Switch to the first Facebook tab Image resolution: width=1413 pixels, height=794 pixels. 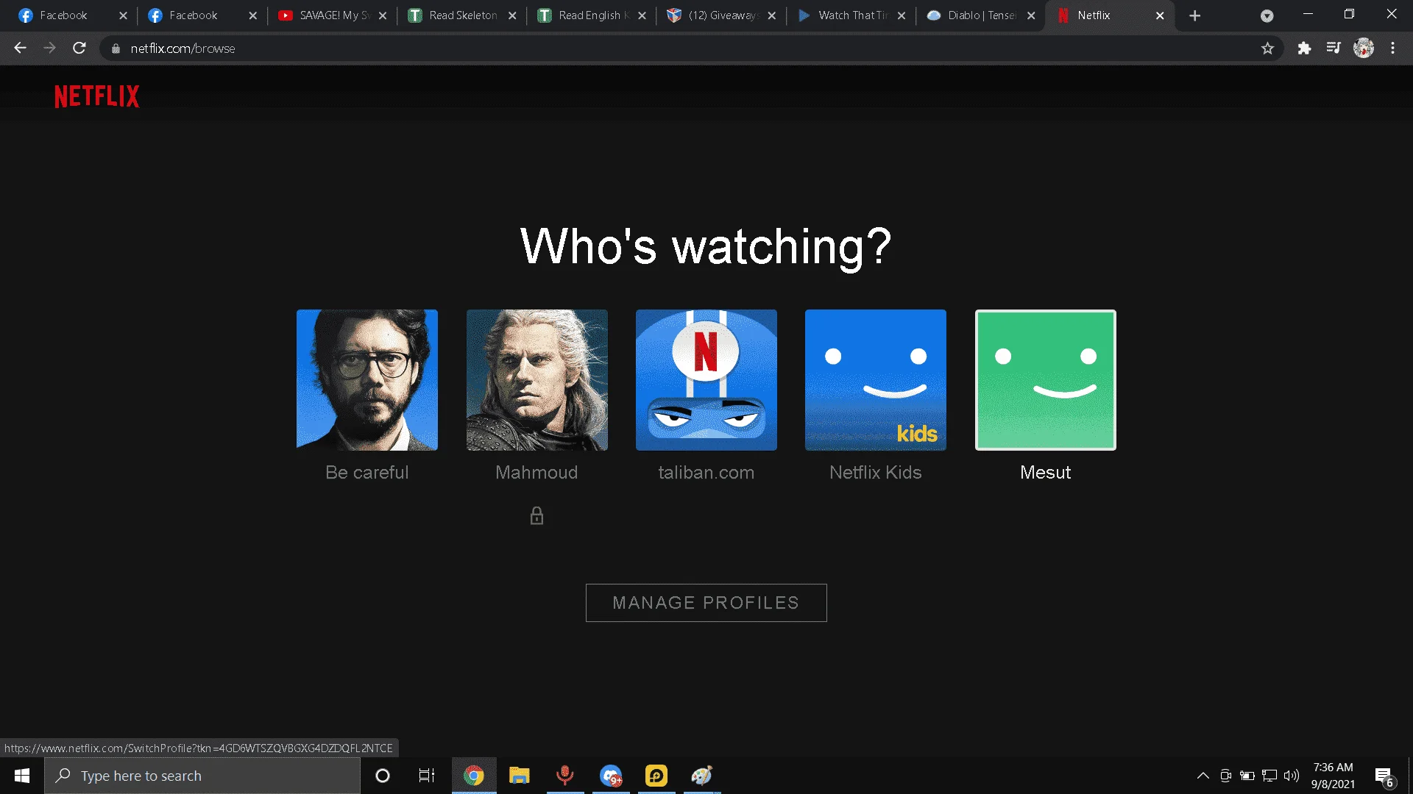73,15
